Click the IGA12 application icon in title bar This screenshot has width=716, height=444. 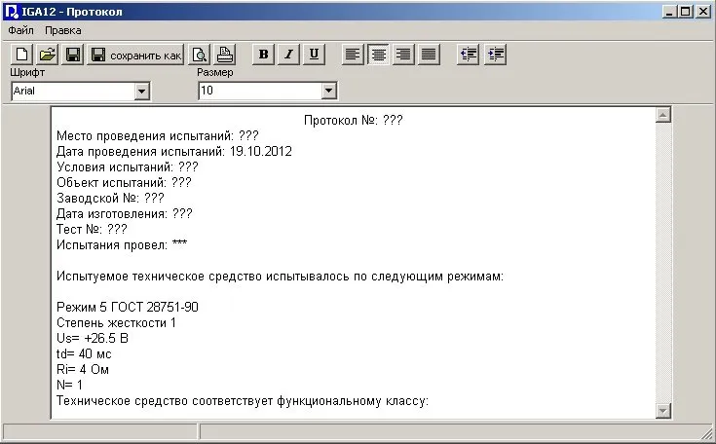pyautogui.click(x=12, y=12)
